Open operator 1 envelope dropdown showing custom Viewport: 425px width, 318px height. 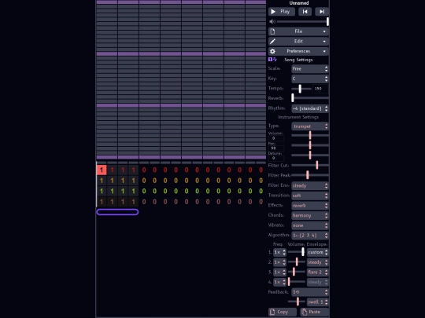pyautogui.click(x=317, y=252)
